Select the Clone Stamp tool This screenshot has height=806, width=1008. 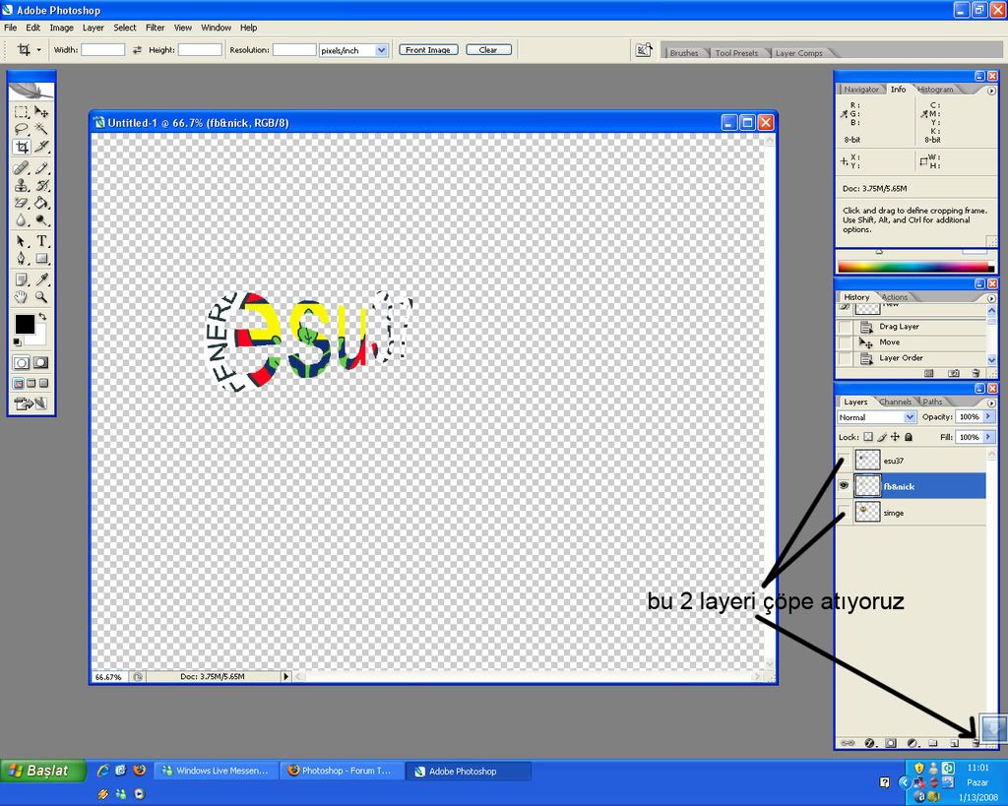(22, 186)
